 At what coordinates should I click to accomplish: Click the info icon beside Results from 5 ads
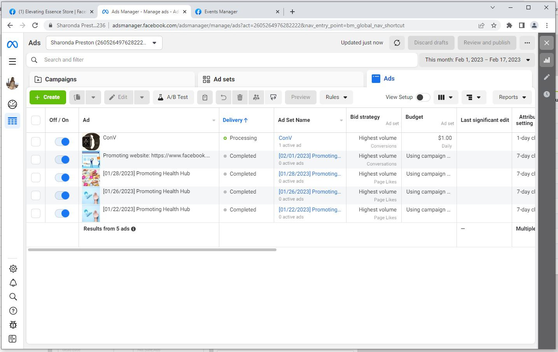point(133,229)
